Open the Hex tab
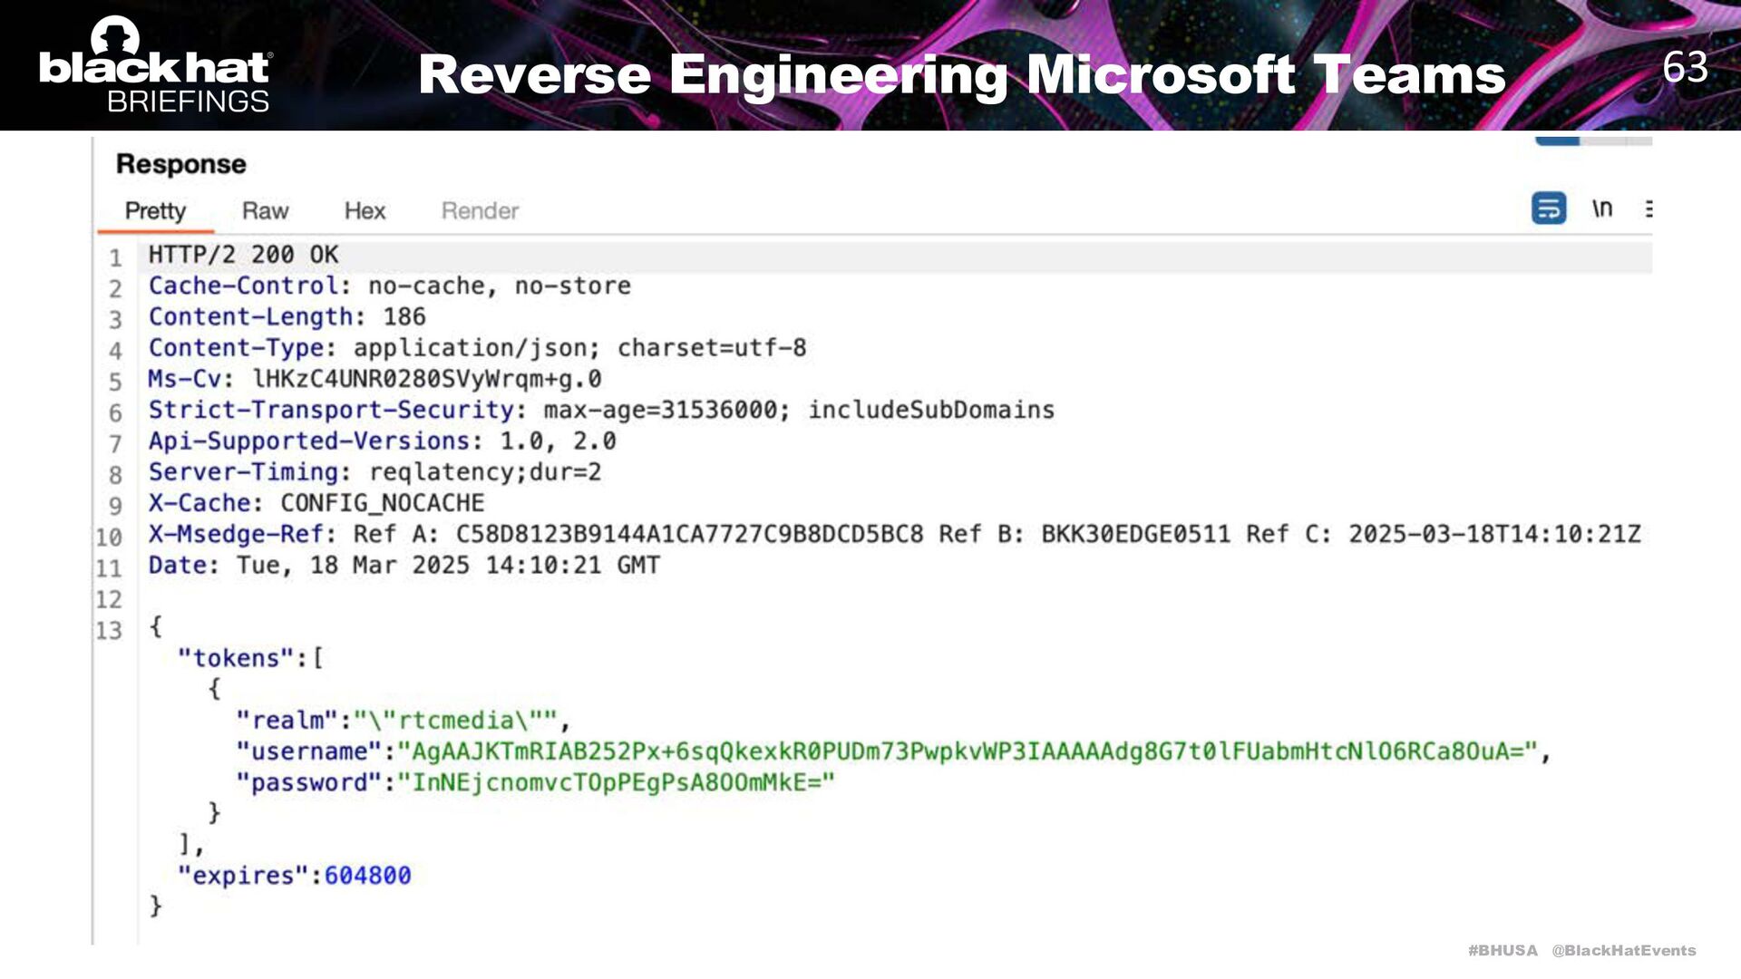 click(365, 210)
